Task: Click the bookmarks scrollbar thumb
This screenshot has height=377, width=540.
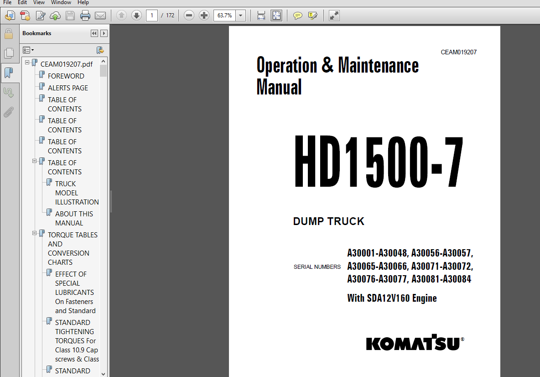Action: pyautogui.click(x=104, y=71)
